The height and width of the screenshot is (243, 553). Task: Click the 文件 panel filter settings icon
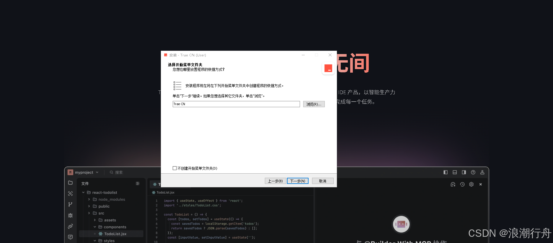[138, 184]
